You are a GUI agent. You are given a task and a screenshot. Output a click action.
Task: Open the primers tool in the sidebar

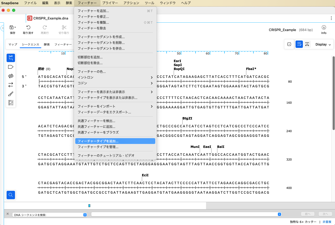pyautogui.click(x=11, y=76)
